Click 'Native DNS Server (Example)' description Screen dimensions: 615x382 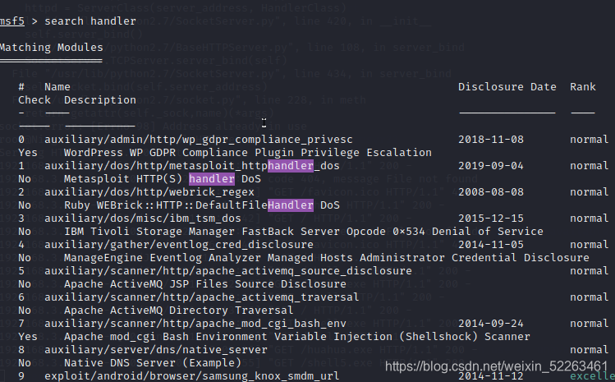(x=153, y=363)
